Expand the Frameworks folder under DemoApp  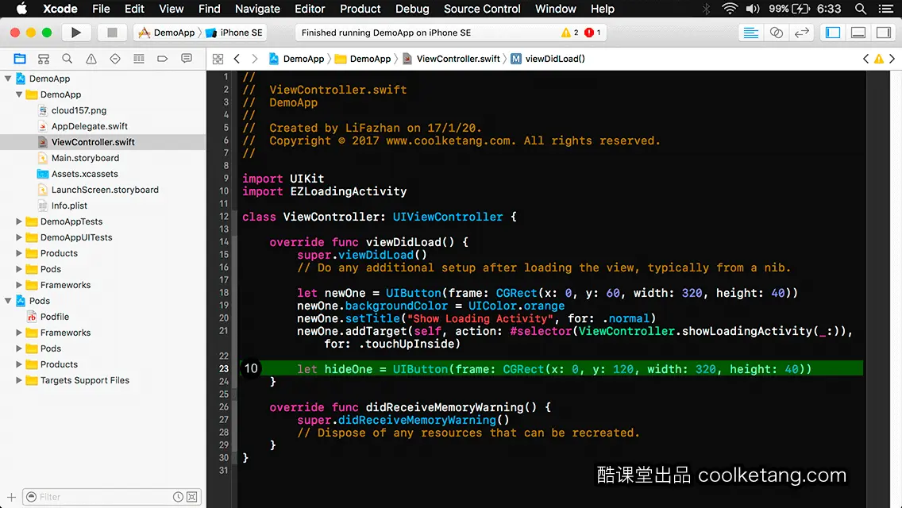[x=19, y=285]
